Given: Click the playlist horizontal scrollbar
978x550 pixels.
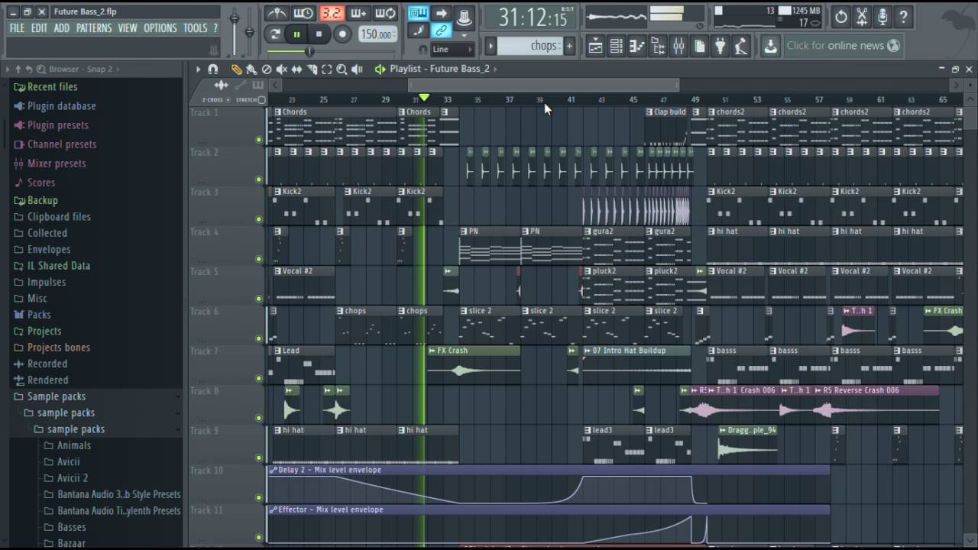Looking at the screenshot, I should click(x=543, y=85).
